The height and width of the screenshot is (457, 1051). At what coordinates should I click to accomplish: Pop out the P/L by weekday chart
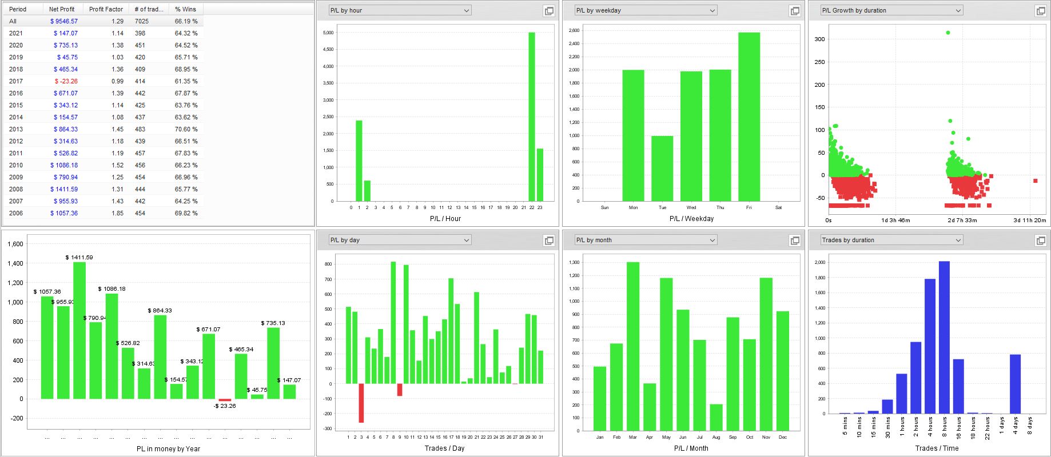coord(795,11)
